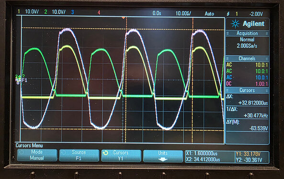
Task: Click the green AC channel 2 coupling row
Action: click(x=247, y=71)
